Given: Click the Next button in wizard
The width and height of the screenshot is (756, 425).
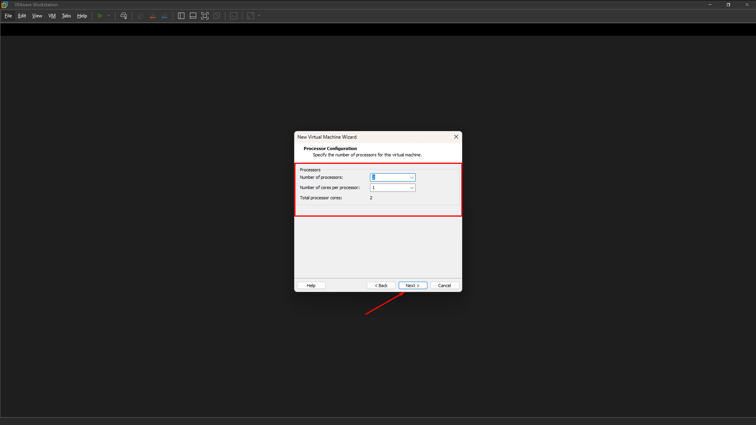Looking at the screenshot, I should click(412, 286).
